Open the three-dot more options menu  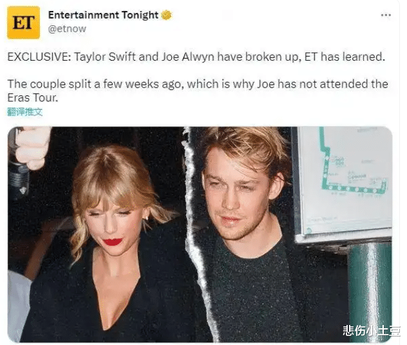coord(386,15)
